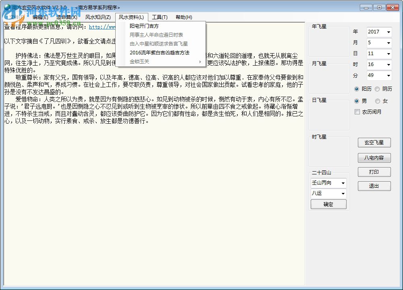Open the 帮助 menu
Viewport: 403px width, 290px height.
coord(184,17)
